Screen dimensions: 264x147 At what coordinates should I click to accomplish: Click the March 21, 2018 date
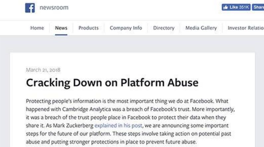coord(43,70)
